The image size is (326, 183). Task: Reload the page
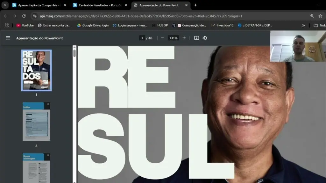click(x=24, y=16)
